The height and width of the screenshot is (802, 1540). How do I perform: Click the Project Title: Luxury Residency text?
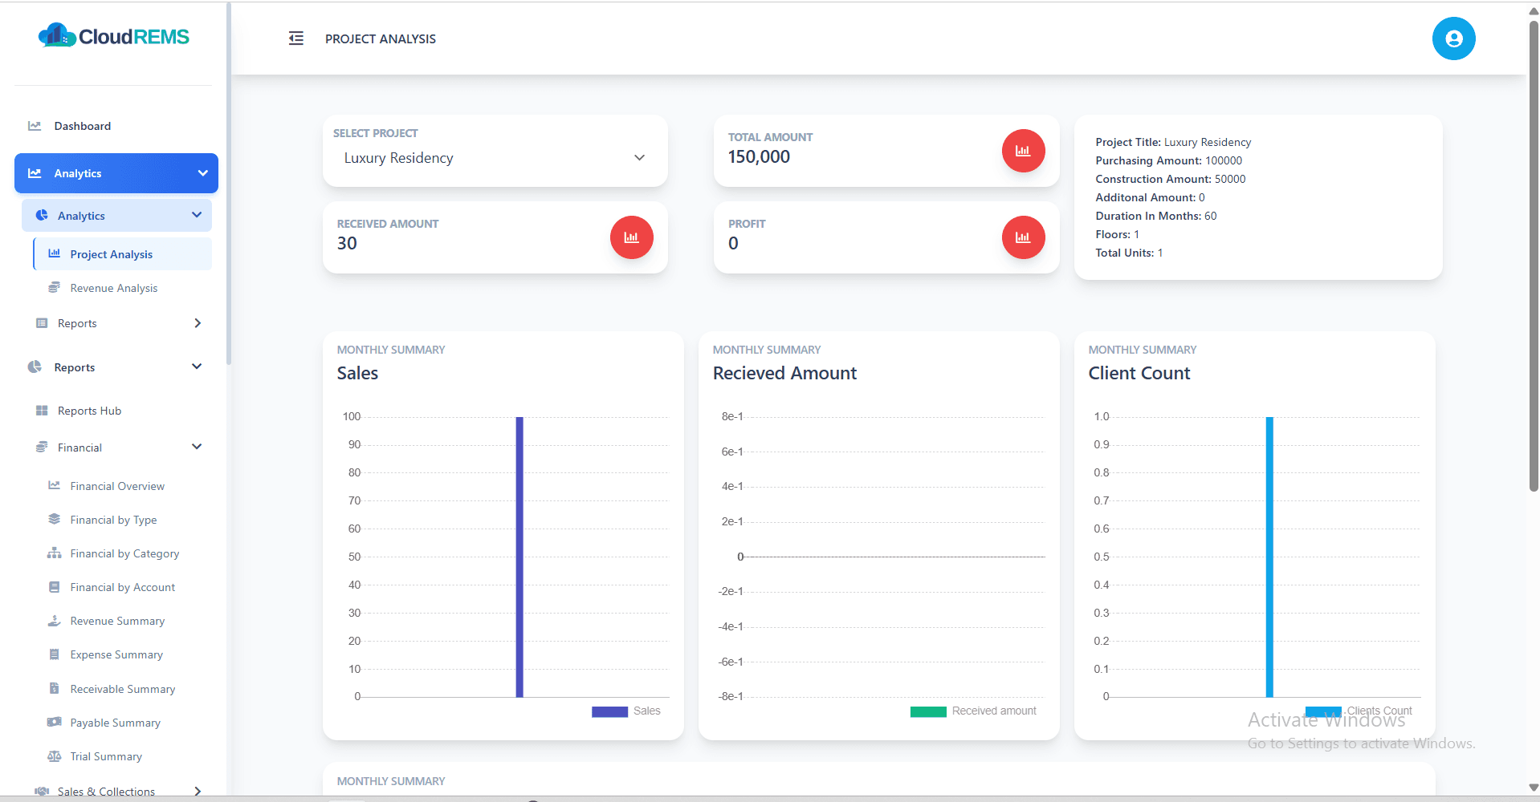(x=1173, y=142)
